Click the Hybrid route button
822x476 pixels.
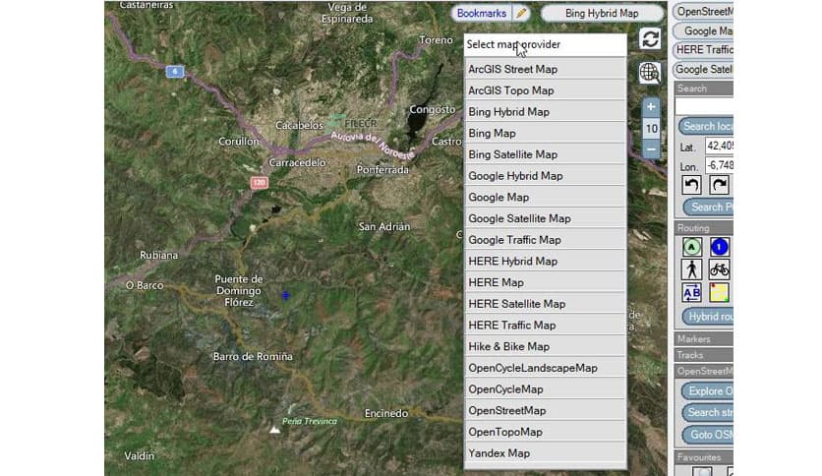708,317
